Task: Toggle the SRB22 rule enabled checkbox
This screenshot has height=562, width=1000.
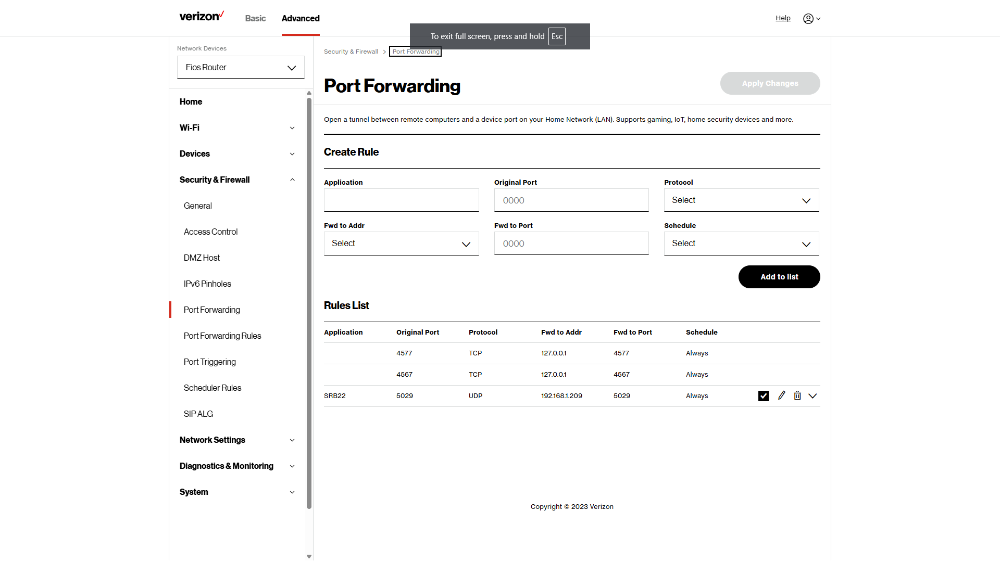Action: pos(764,396)
